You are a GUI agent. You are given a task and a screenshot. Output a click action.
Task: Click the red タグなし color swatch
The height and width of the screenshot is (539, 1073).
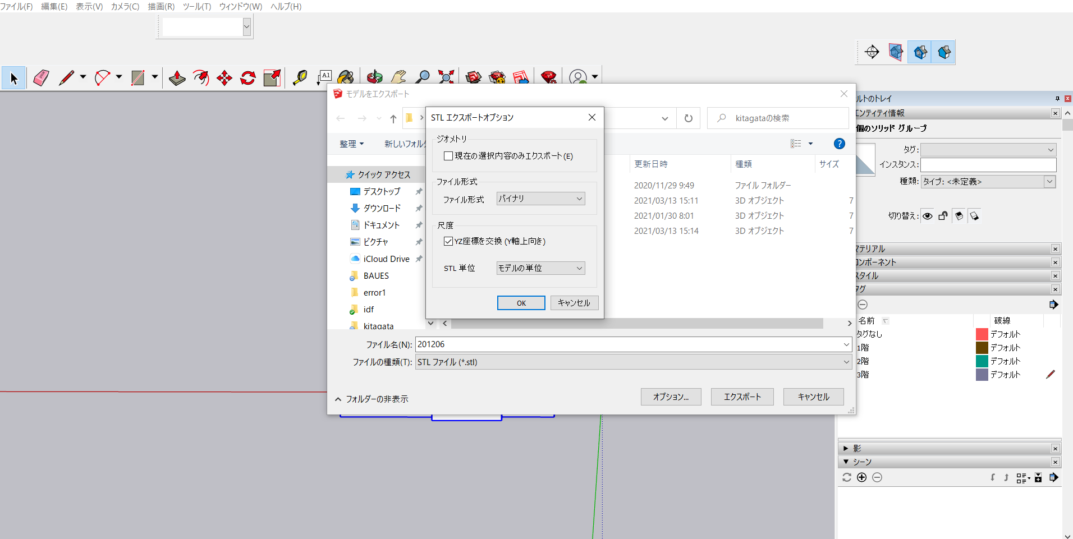coord(982,334)
